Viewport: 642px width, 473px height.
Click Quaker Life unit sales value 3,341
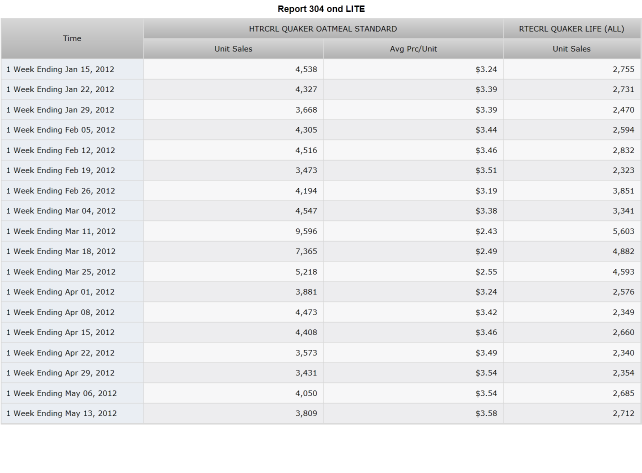623,211
